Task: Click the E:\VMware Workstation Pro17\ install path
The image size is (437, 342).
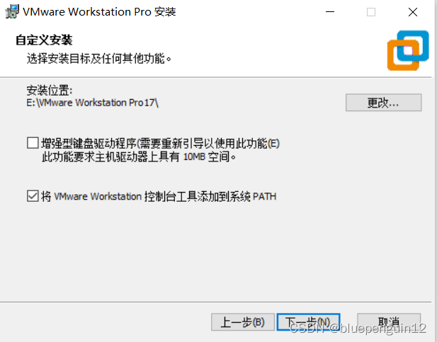Action: point(93,103)
